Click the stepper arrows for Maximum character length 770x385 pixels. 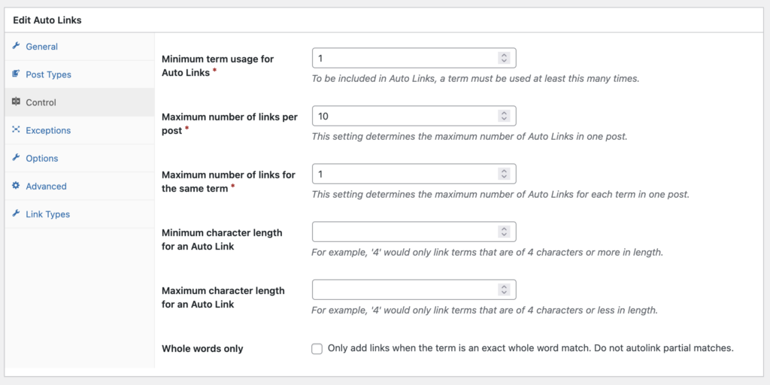tap(504, 290)
